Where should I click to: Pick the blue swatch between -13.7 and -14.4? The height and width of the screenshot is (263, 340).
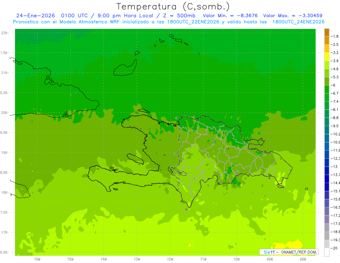(327, 179)
